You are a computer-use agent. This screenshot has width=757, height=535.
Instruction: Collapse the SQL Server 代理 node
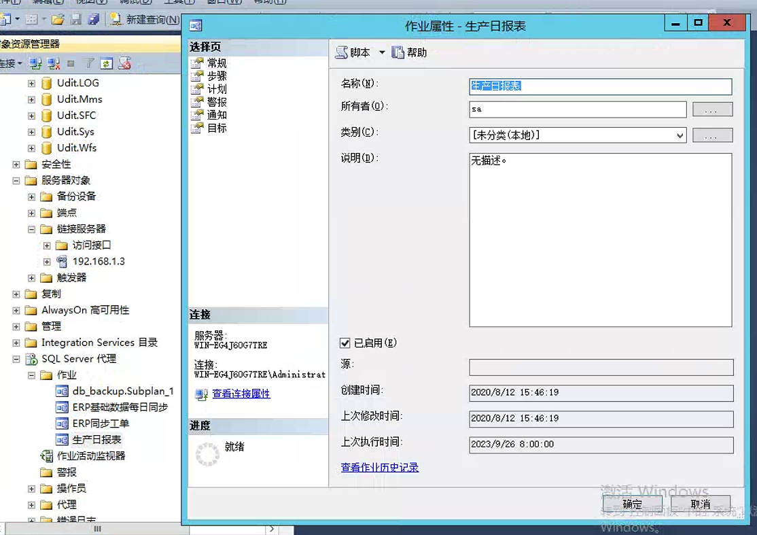[x=16, y=359]
